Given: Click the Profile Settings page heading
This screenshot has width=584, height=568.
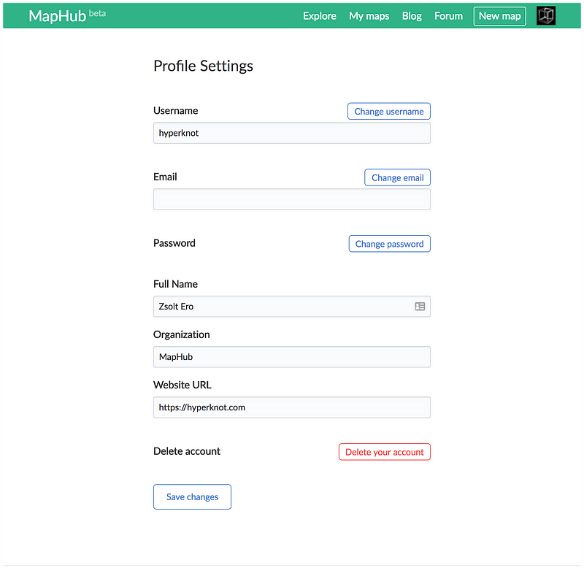Looking at the screenshot, I should (x=203, y=66).
